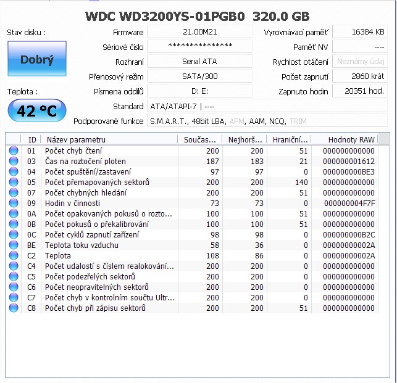This screenshot has height=383, width=397.
Task: Click threshold value 21 in row 03
Action: click(303, 162)
